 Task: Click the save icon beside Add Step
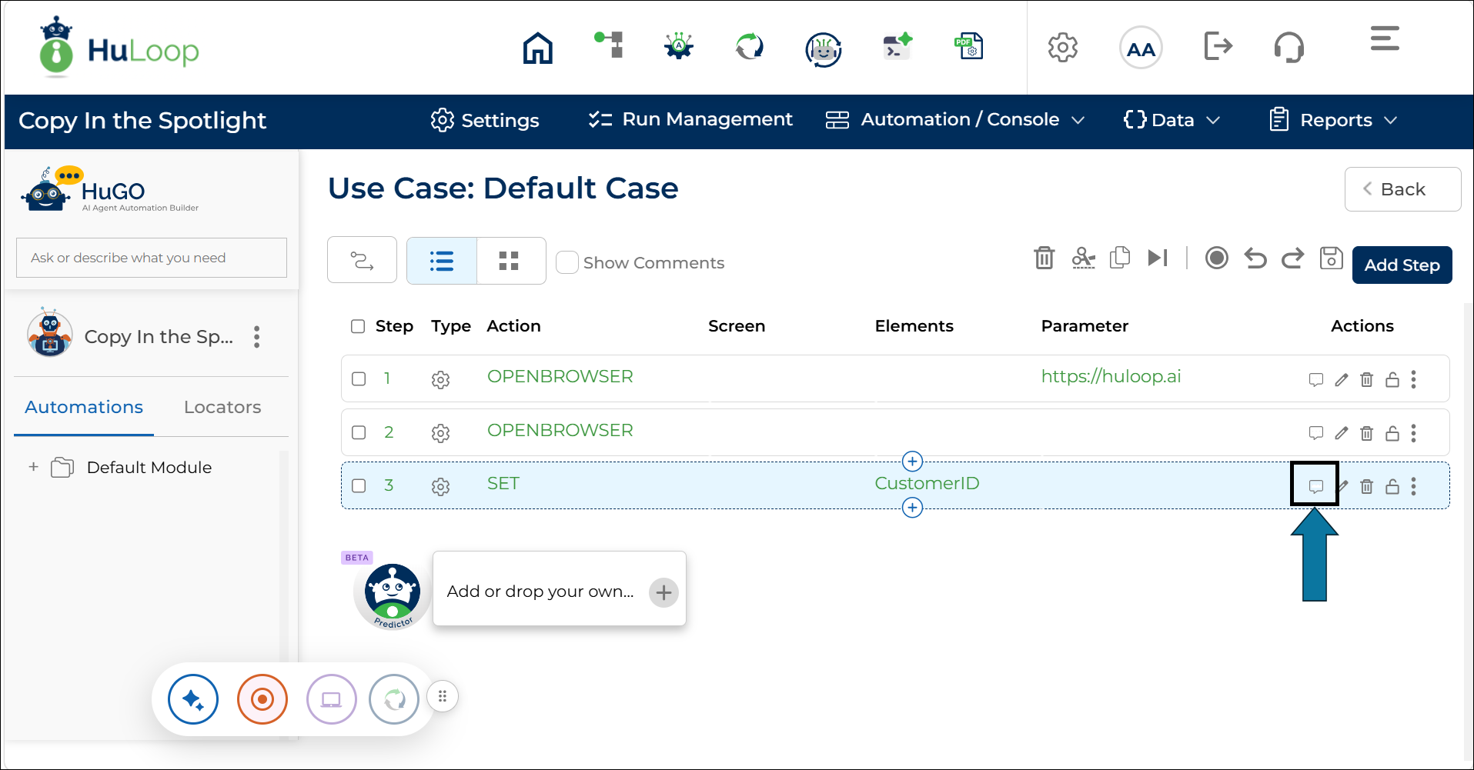[1331, 258]
